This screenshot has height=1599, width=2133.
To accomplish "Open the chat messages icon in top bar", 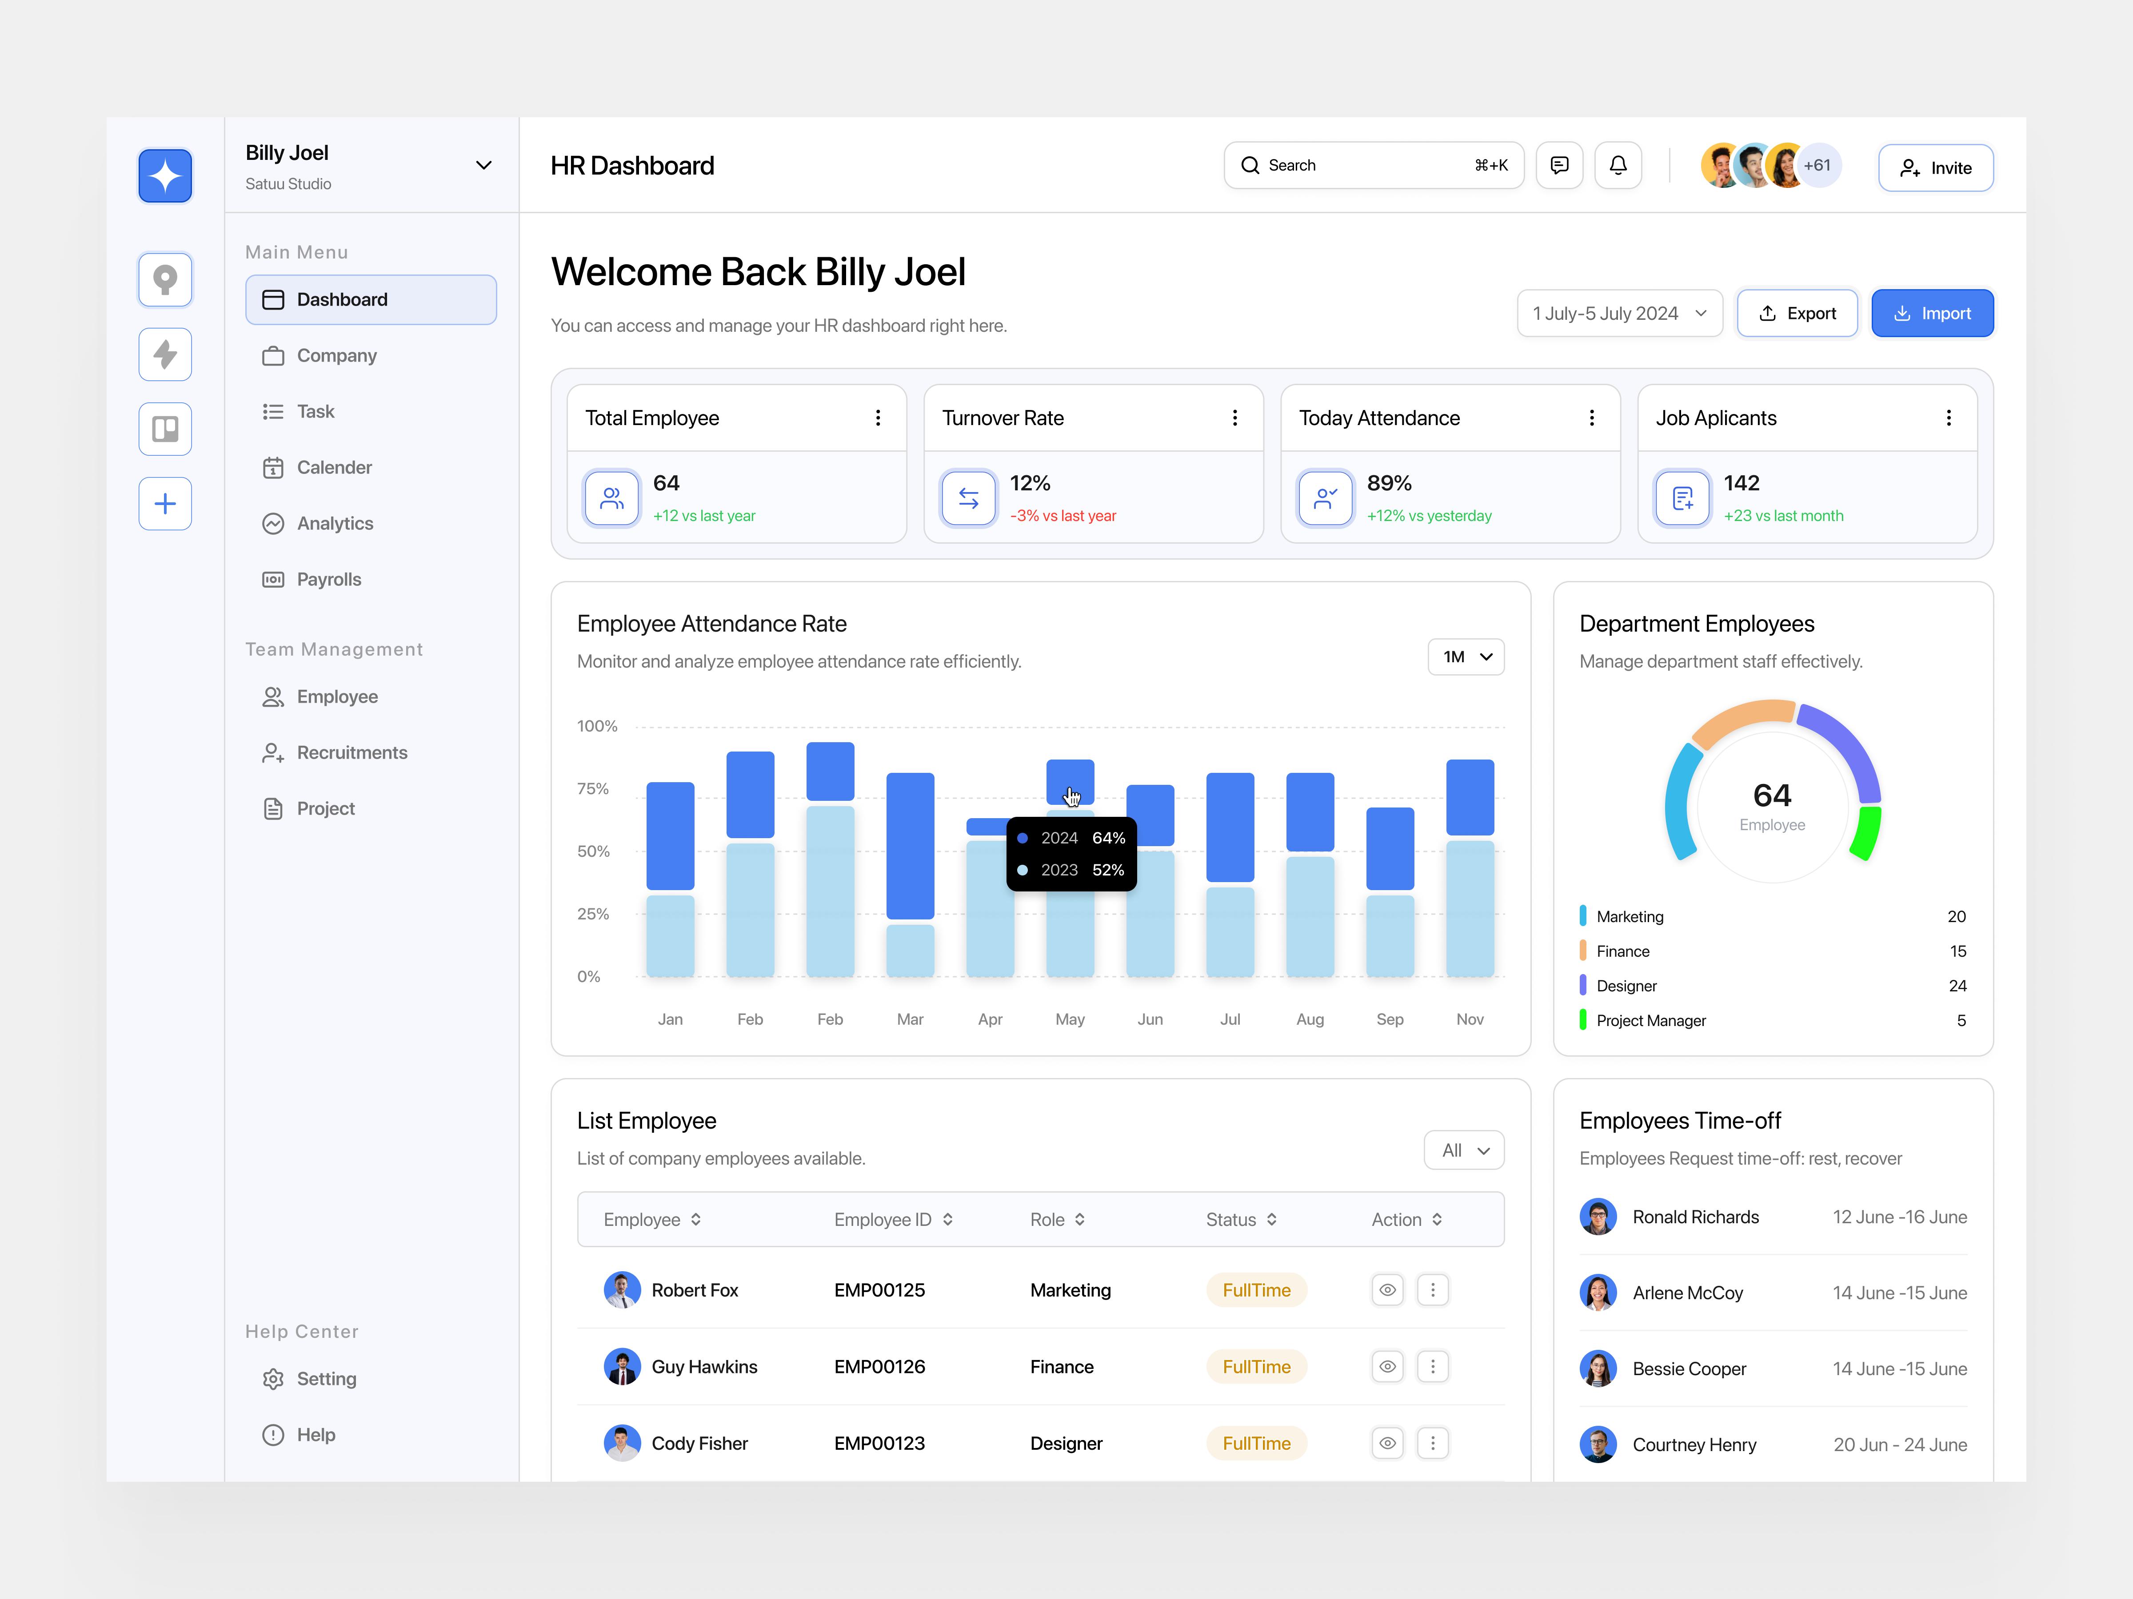I will (x=1559, y=165).
